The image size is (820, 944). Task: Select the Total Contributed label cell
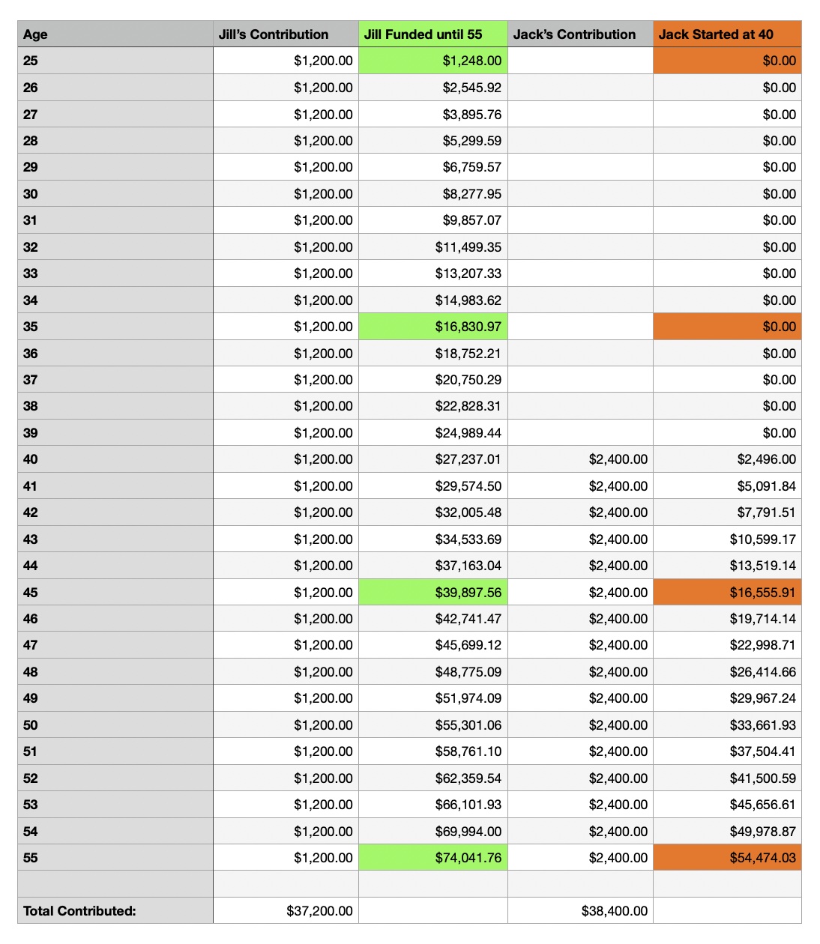click(115, 911)
